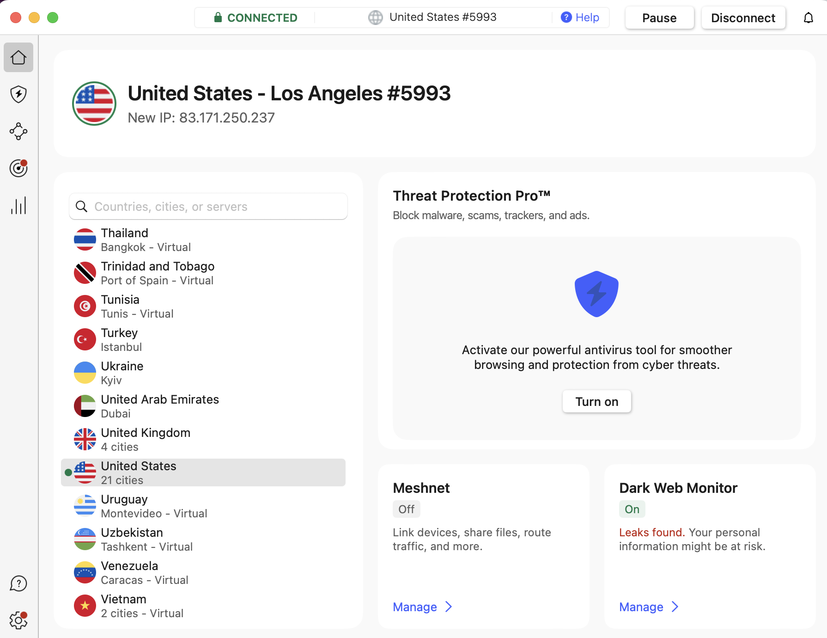Screen dimensions: 827x638
Task: Click the Uzbekistan flag icon
Action: tap(85, 539)
